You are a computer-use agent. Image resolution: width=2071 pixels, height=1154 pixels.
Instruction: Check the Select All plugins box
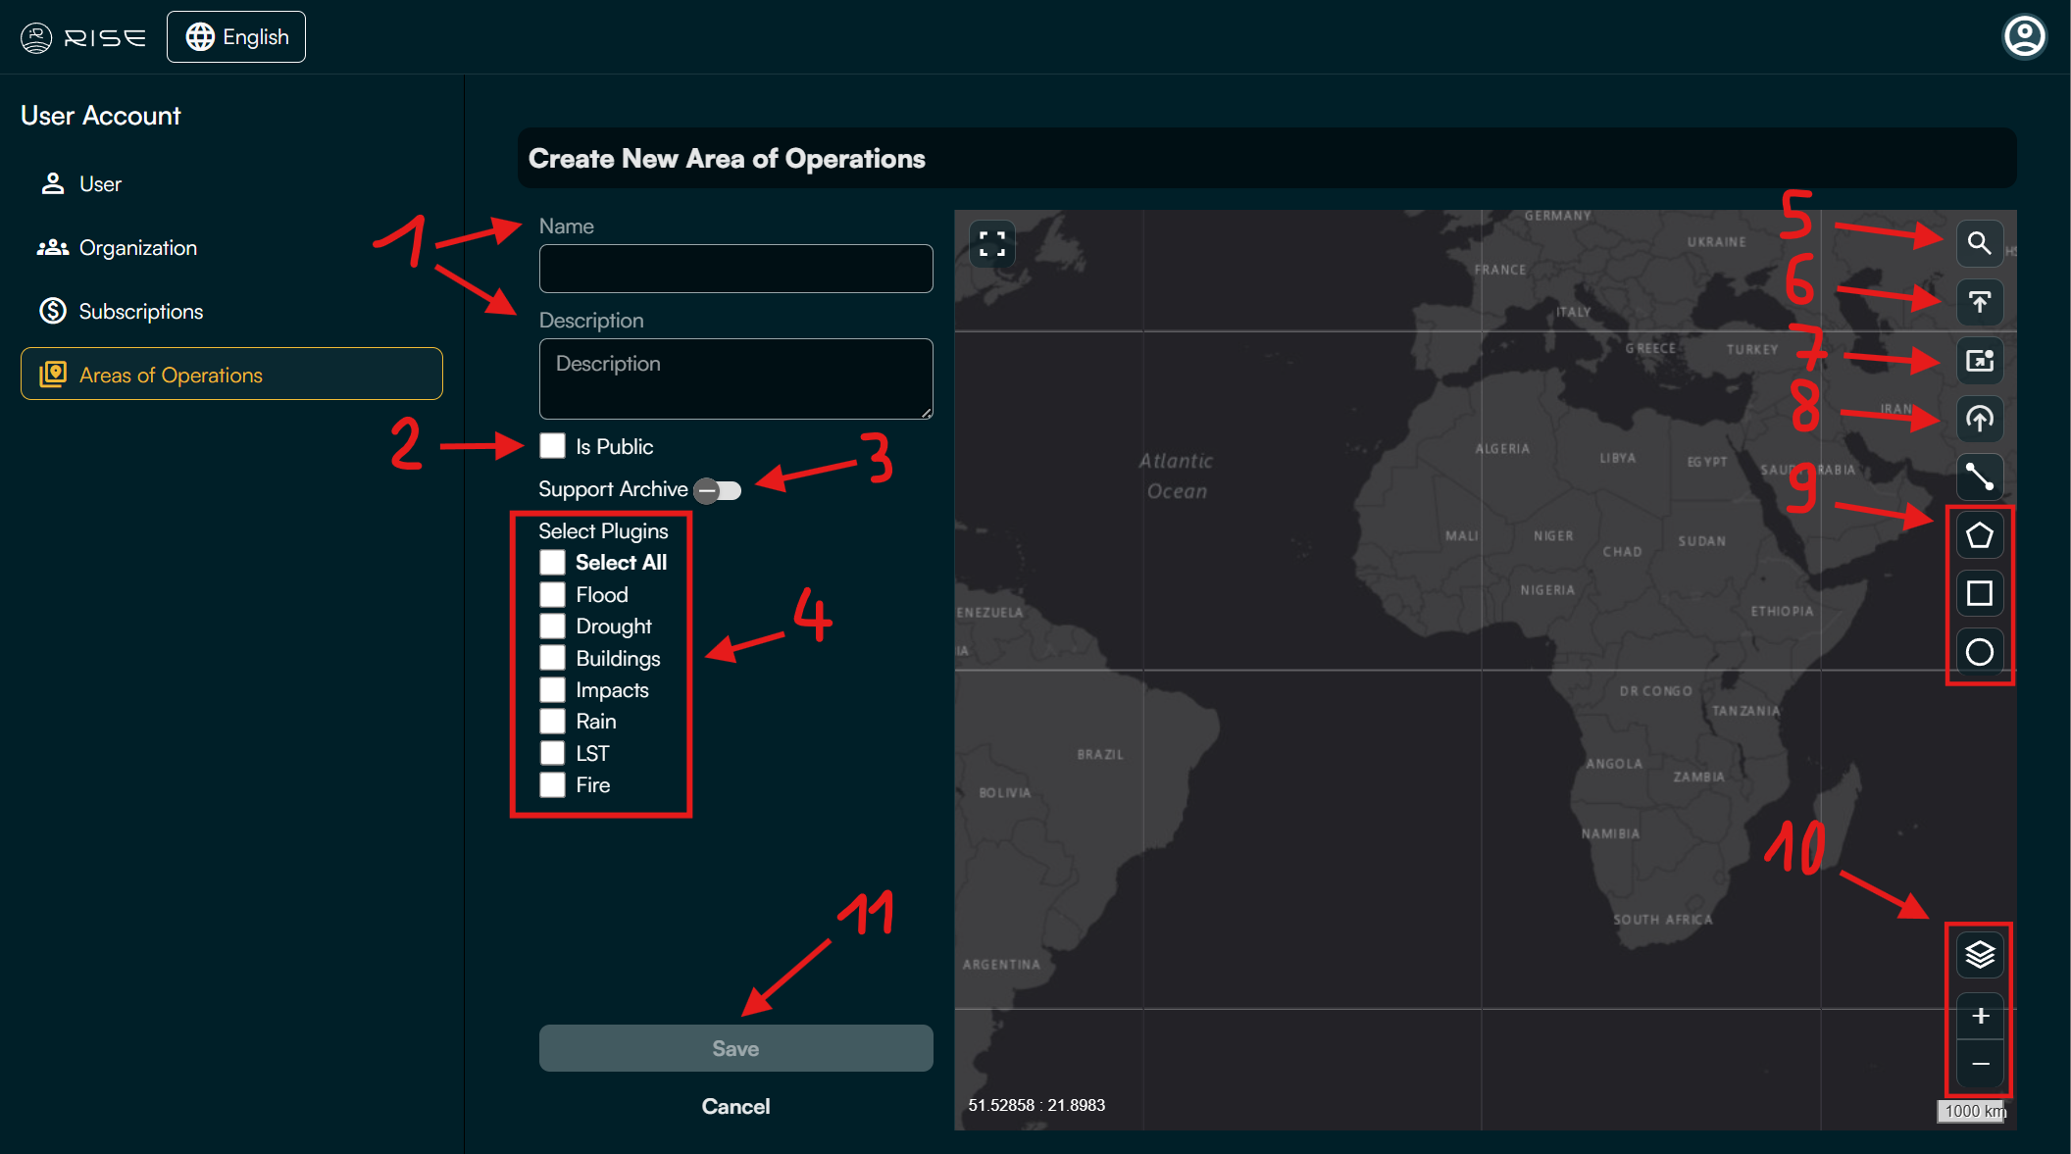coord(552,563)
